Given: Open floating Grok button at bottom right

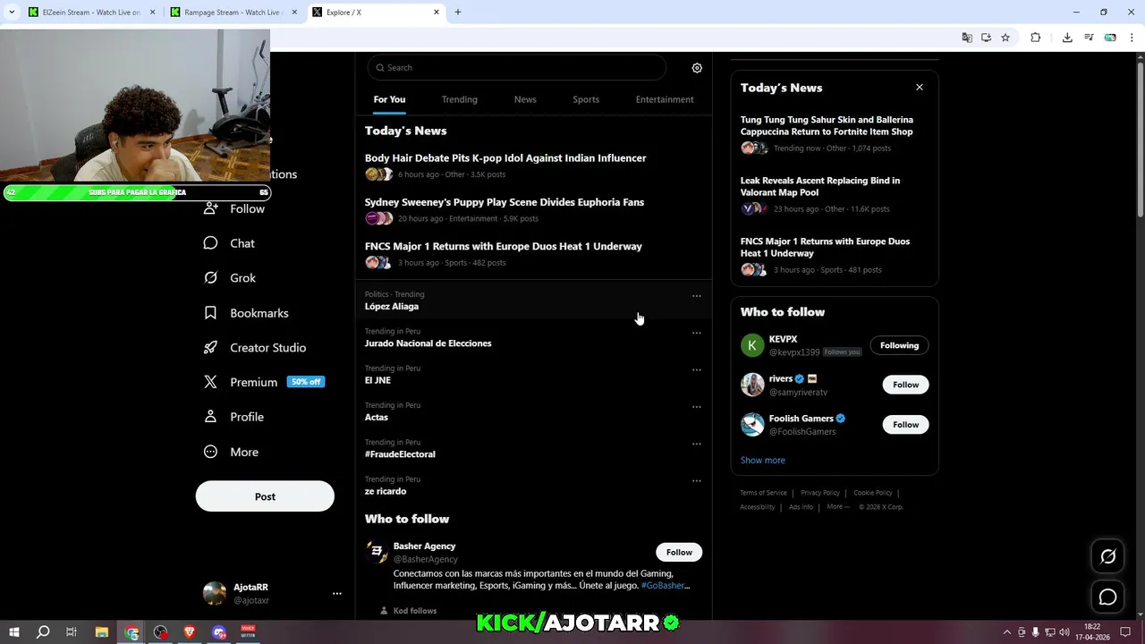Looking at the screenshot, I should click(x=1107, y=556).
